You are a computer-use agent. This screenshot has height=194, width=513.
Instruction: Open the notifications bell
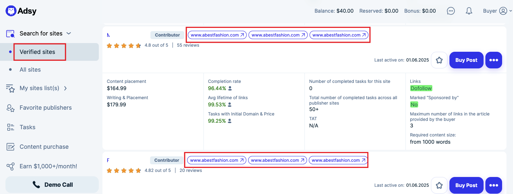point(469,11)
